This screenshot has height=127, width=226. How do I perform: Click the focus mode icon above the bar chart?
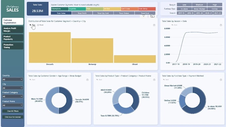(153, 16)
